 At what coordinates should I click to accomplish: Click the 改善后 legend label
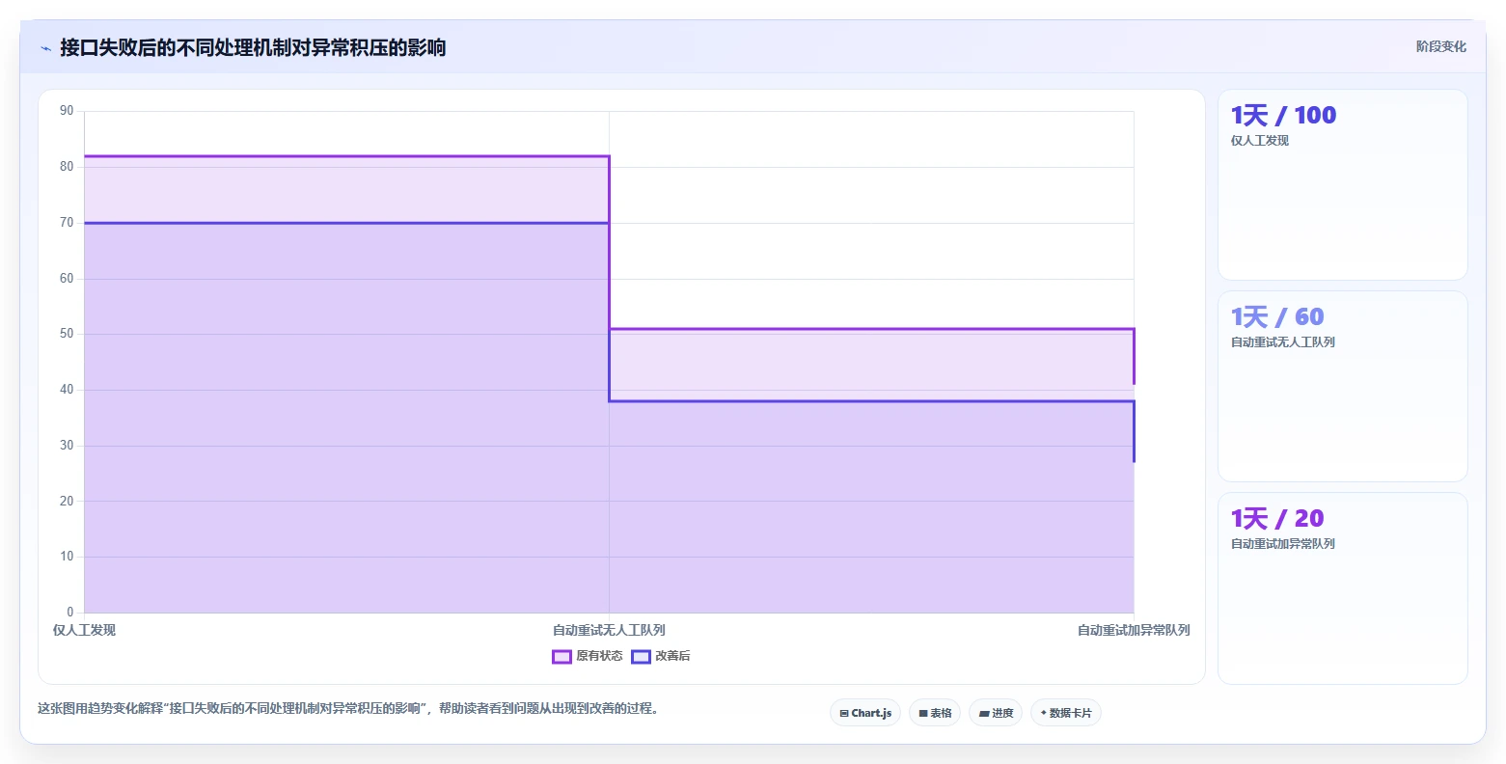pos(672,656)
